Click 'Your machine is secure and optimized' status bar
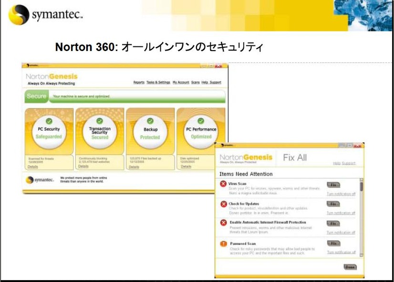Screen dimensions: 394x282 pyautogui.click(x=137, y=96)
